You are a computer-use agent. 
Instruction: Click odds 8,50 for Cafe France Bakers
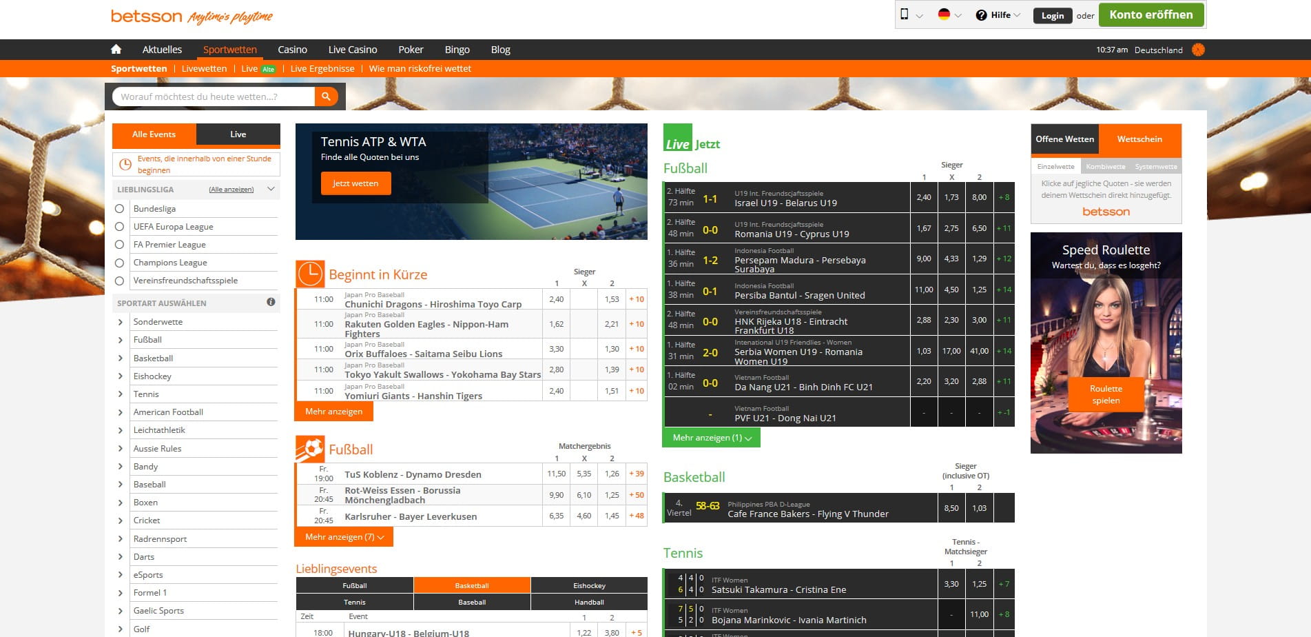[x=951, y=508]
